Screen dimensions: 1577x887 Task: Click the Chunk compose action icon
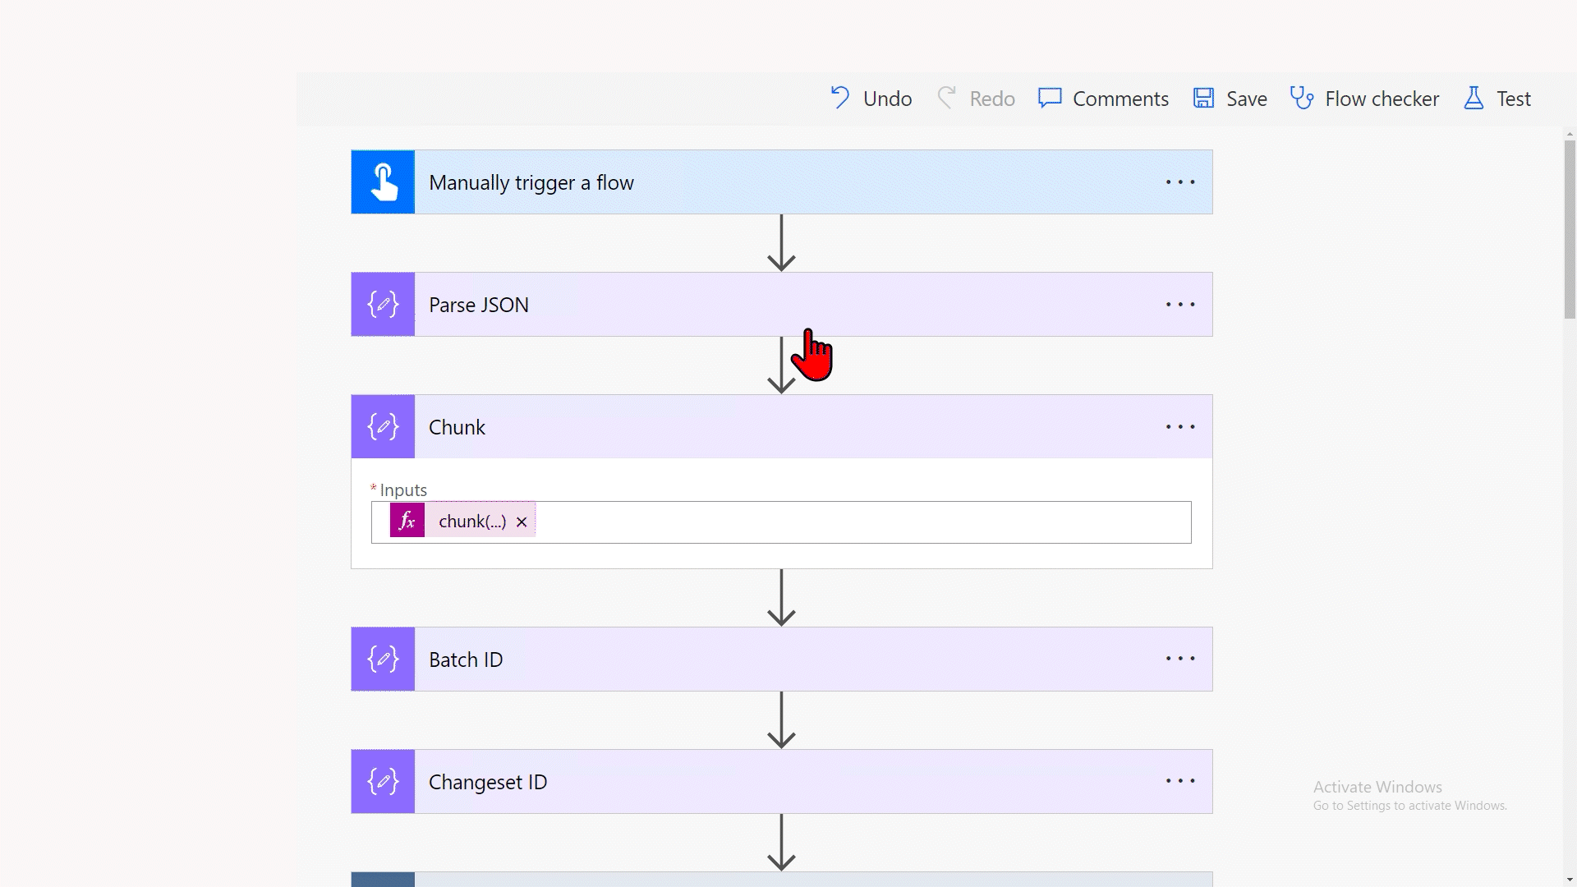click(x=383, y=426)
